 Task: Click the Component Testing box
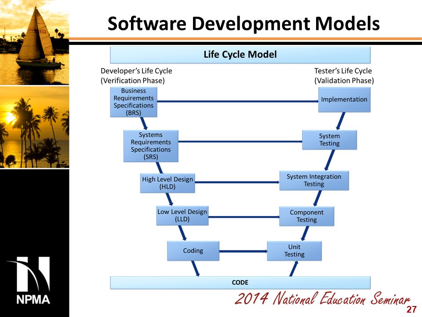coord(306,216)
